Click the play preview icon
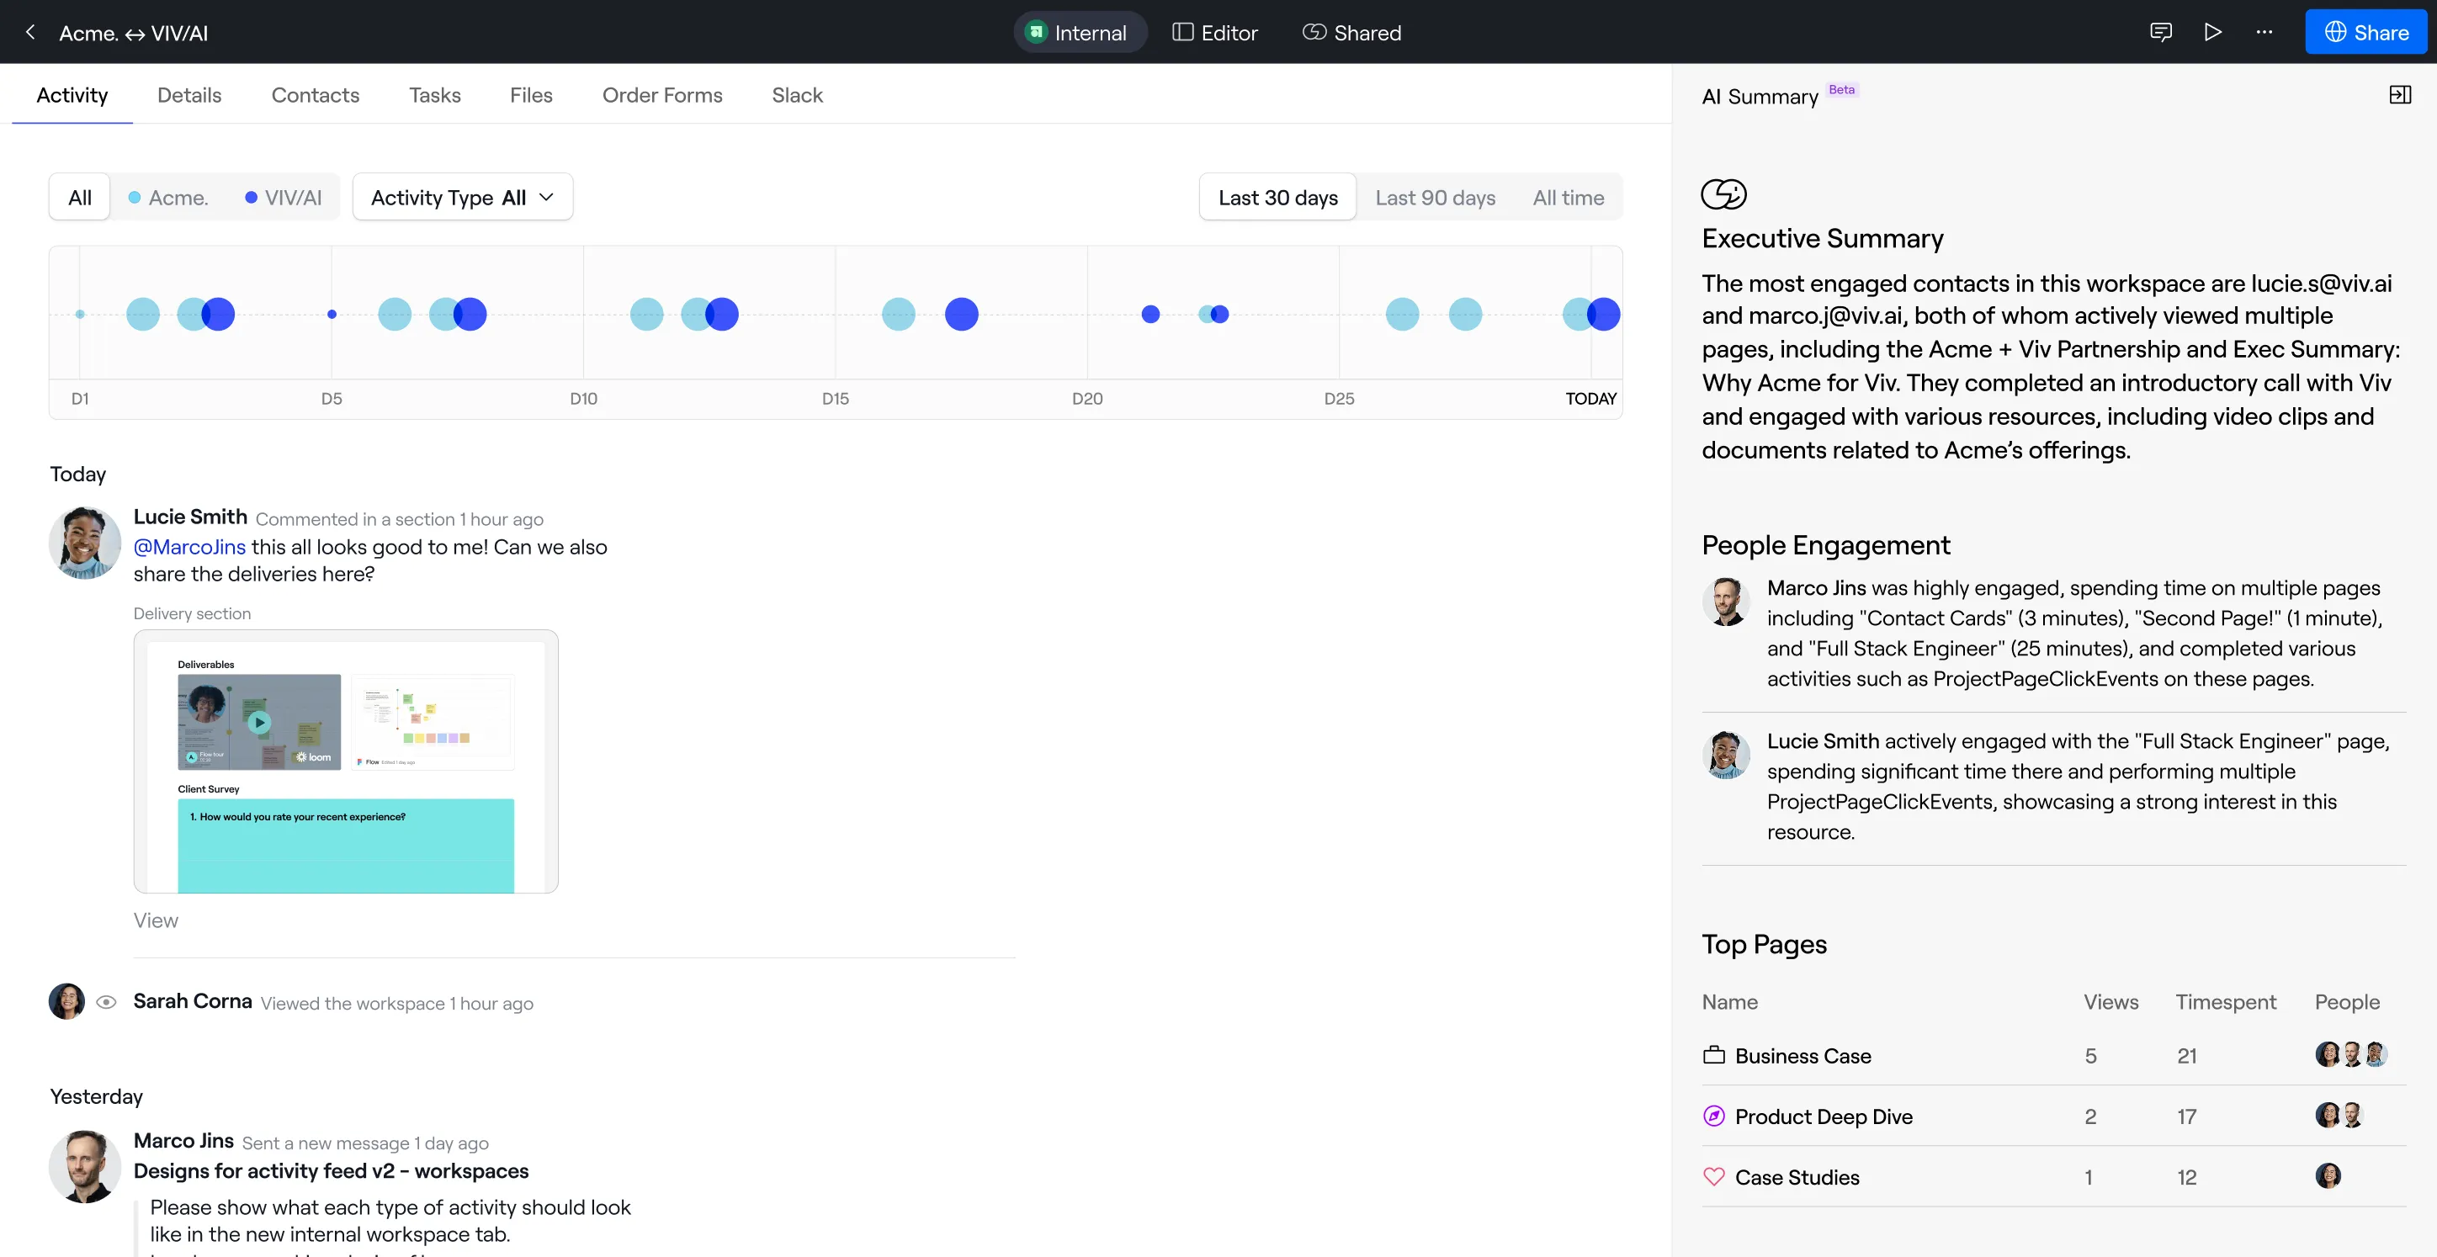This screenshot has width=2437, height=1257. (x=2211, y=32)
